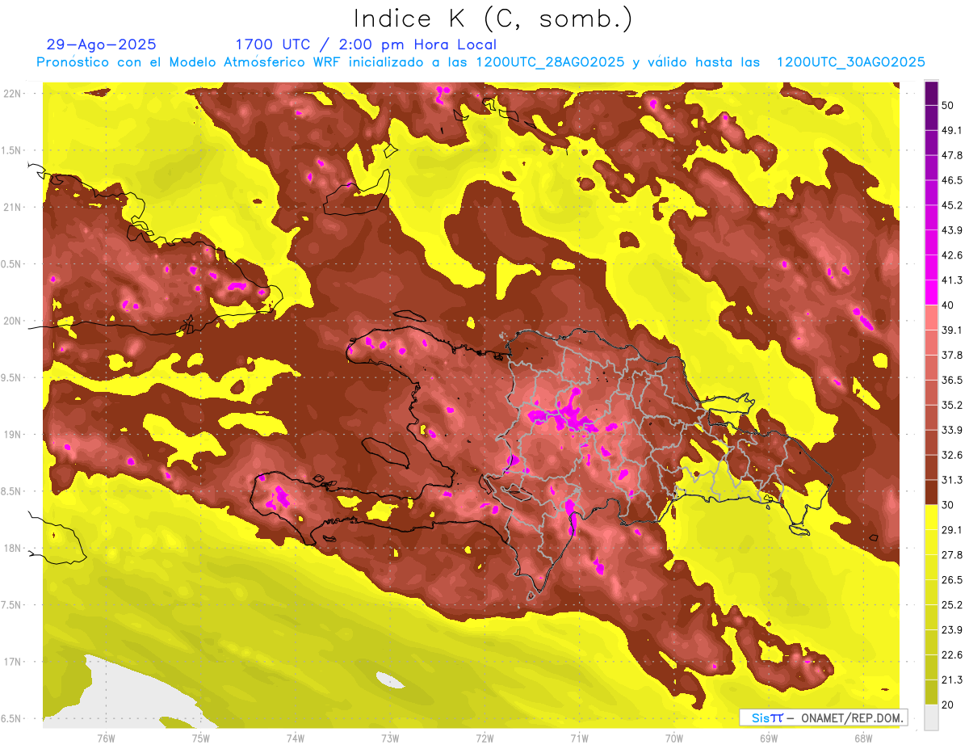Screen dimensions: 969x749
Task: Click the Indice K chart title
Action: [492, 19]
